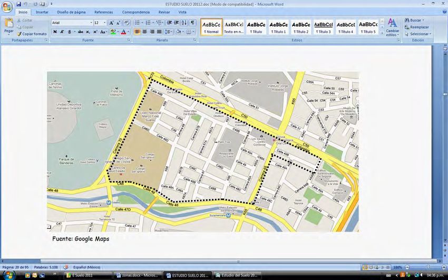The width and height of the screenshot is (448, 280).
Task: Click the Save icon in quick access toolbar
Action: tap(18, 4)
